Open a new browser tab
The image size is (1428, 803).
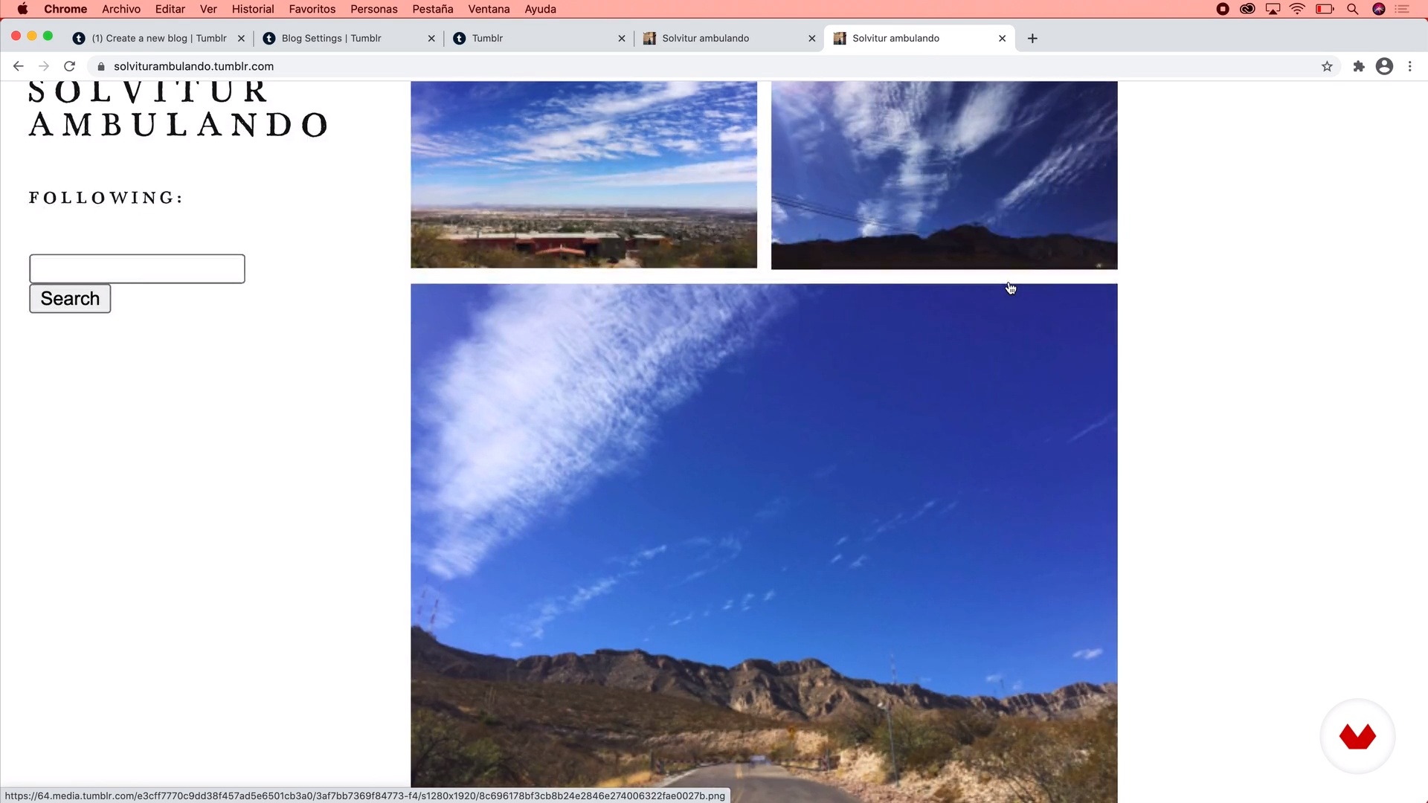(1032, 38)
